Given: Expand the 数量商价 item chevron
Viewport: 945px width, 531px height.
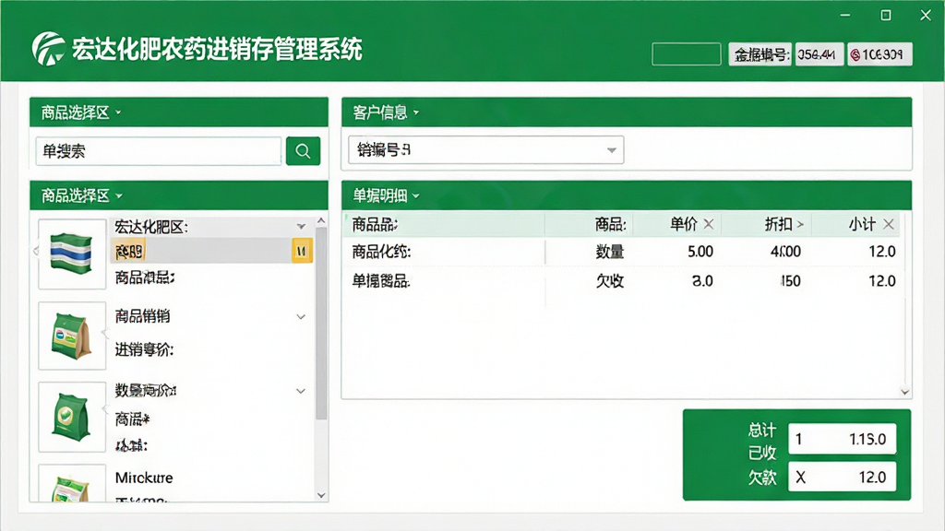Looking at the screenshot, I should 301,391.
